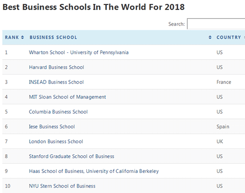Click MIT Sloan School of Management

[x=68, y=97]
